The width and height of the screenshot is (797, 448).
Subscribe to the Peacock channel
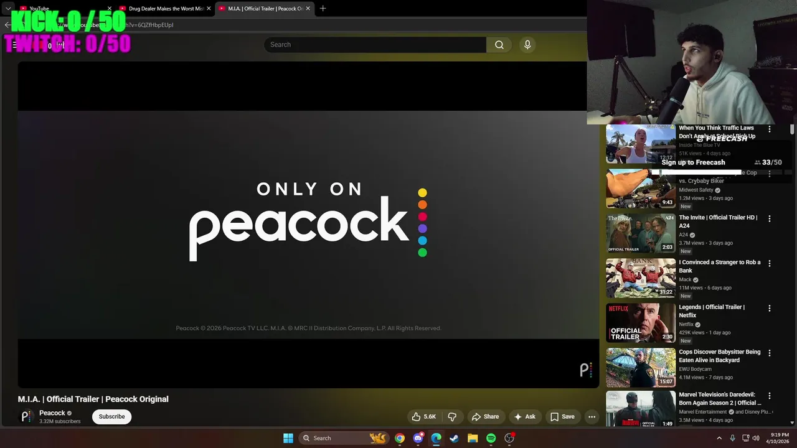[x=112, y=417]
